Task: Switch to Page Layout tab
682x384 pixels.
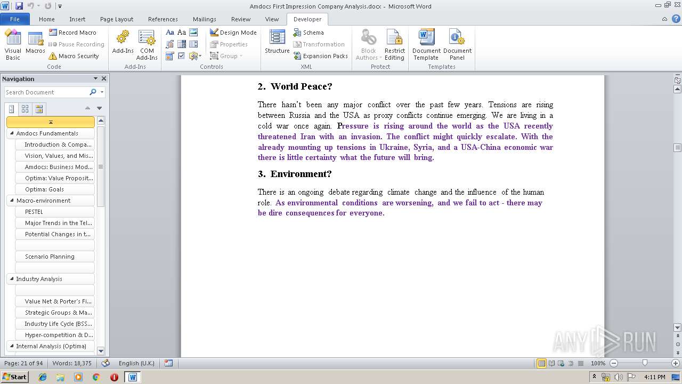Action: pos(117,19)
